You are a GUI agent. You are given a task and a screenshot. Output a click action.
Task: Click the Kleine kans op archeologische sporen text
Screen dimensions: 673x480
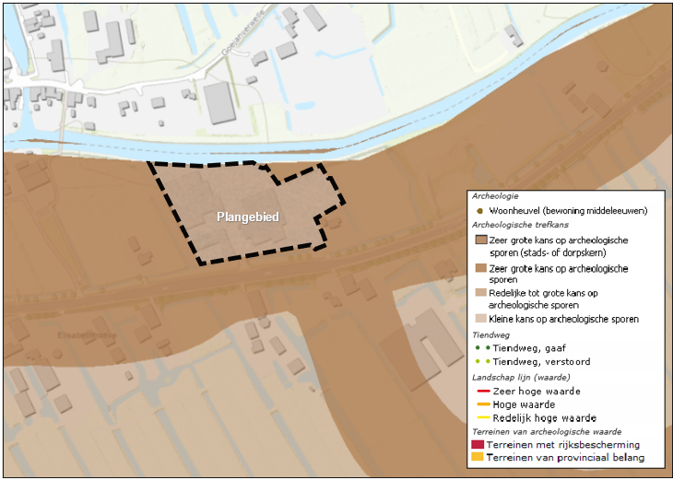pos(564,319)
